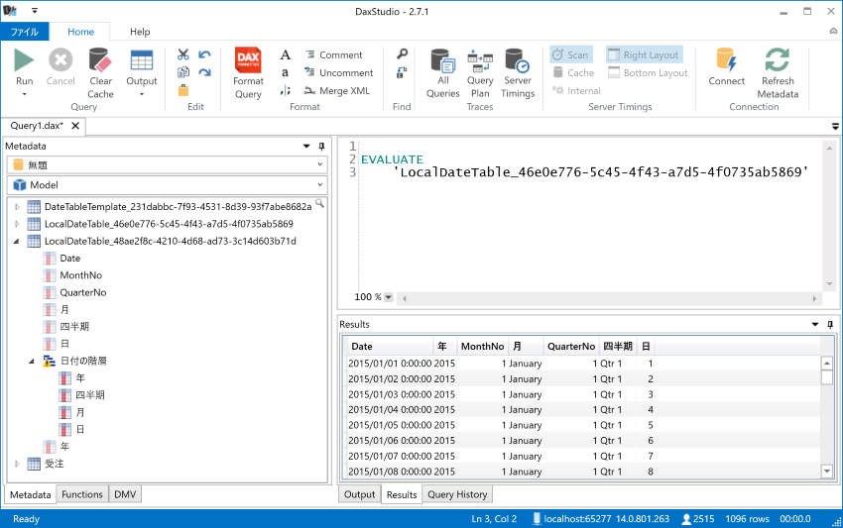Viewport: 843px width, 528px height.
Task: Switch to the Home ribbon tab
Action: click(x=80, y=32)
